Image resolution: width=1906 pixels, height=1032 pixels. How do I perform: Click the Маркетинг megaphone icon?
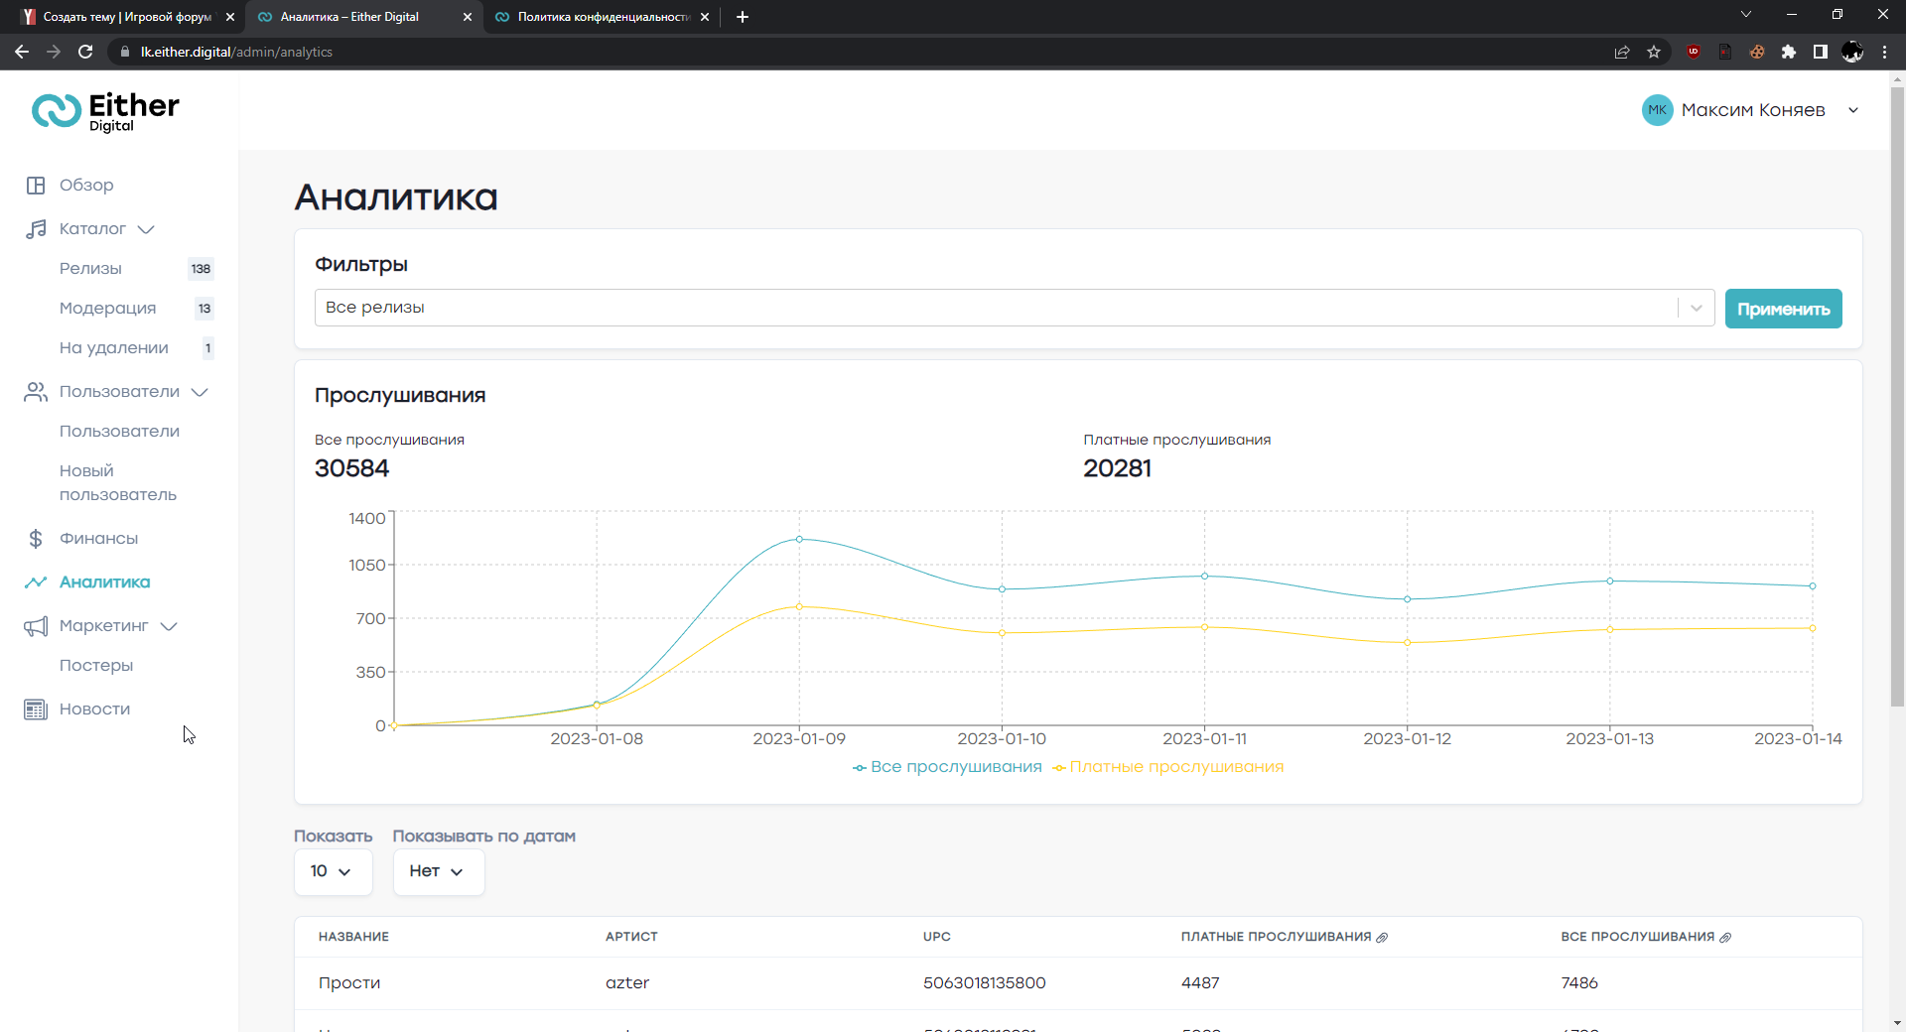pyautogui.click(x=36, y=626)
